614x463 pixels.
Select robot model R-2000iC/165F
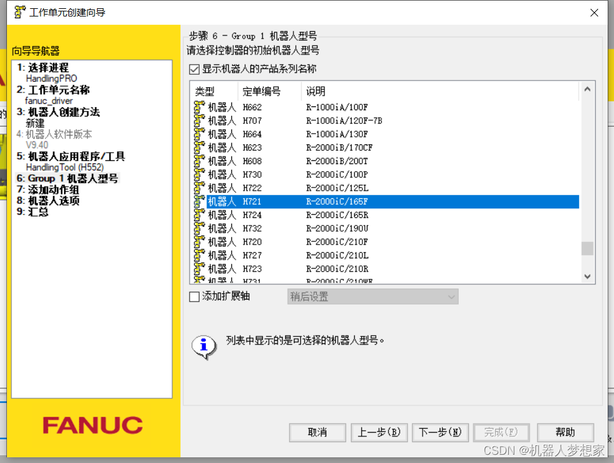point(336,201)
